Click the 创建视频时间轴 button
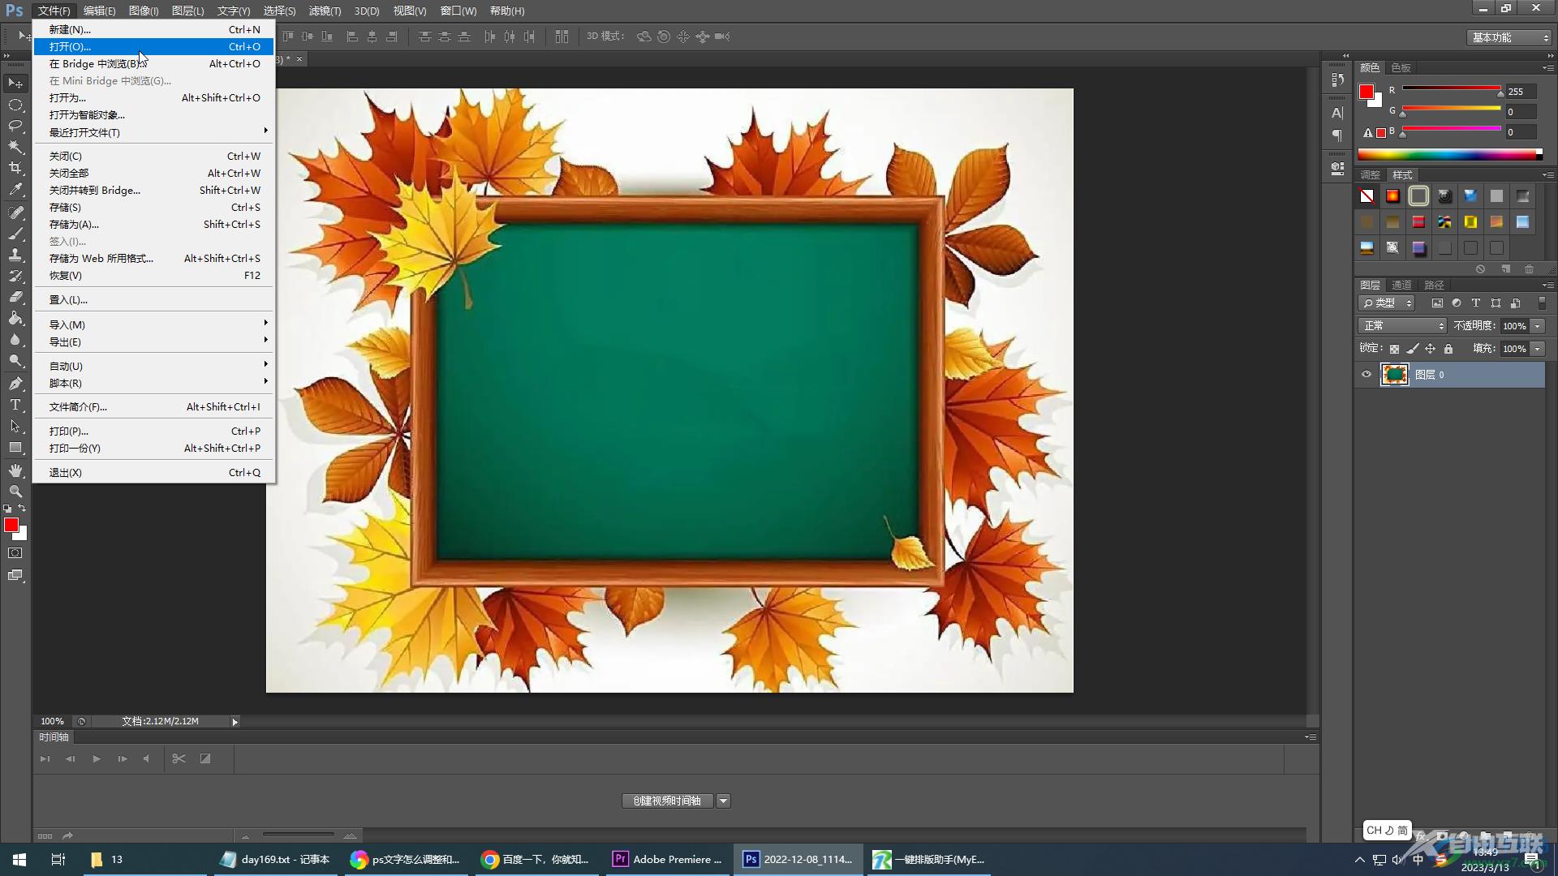 pos(667,801)
